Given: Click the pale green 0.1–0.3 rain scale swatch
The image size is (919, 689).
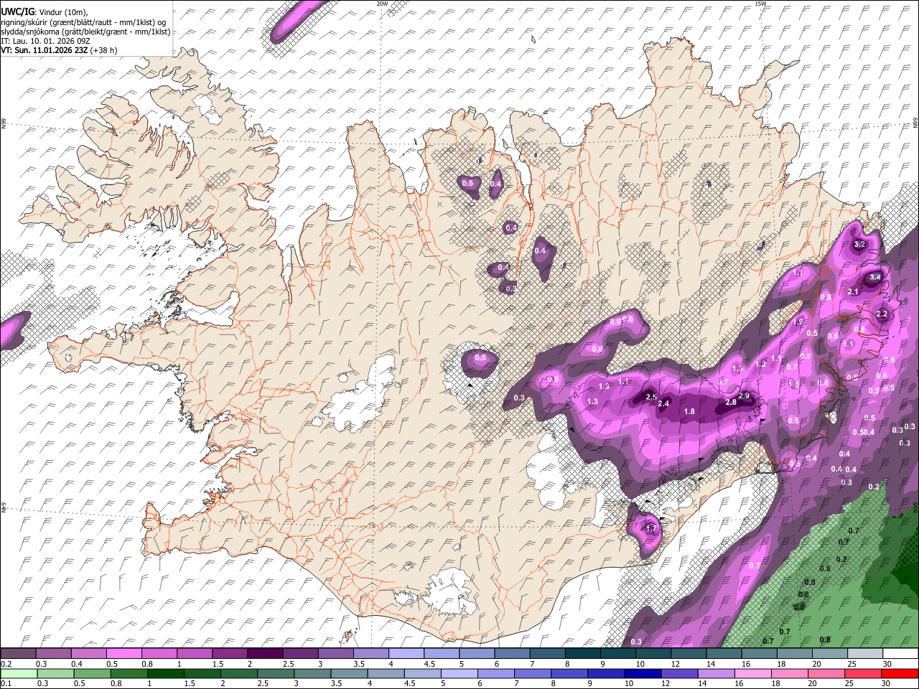Looking at the screenshot, I should (19, 674).
